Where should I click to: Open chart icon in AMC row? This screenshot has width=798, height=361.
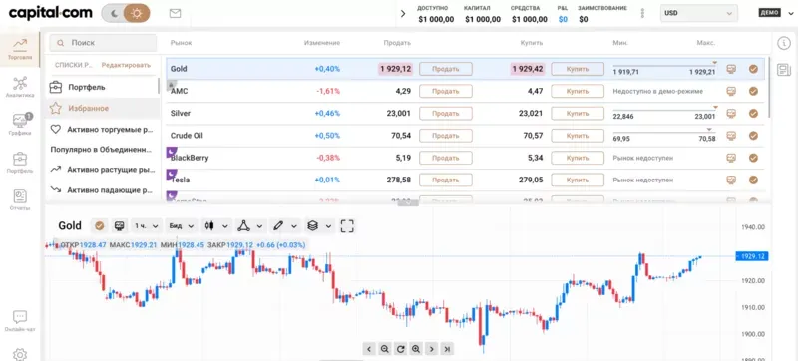click(731, 91)
